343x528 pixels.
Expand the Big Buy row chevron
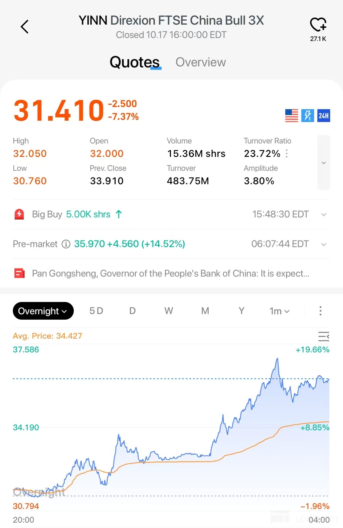pos(323,215)
